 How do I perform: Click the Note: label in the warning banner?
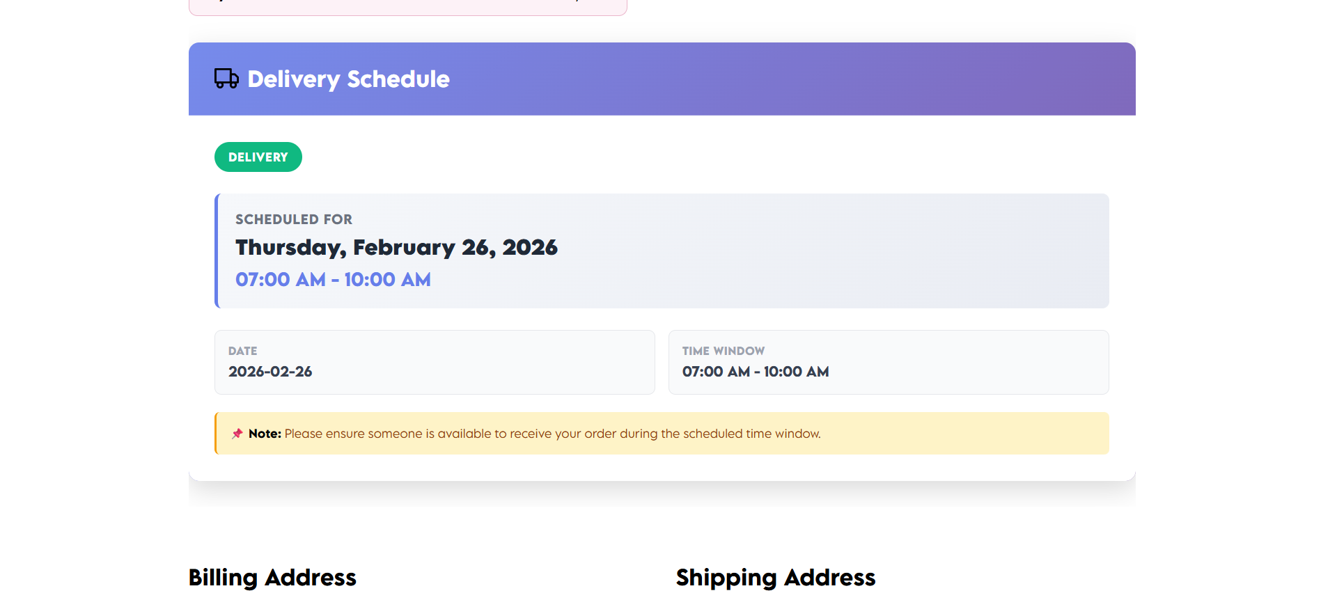pos(265,433)
